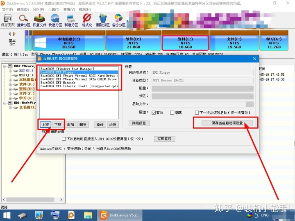Open the 帮助(H) menu

[84, 9]
